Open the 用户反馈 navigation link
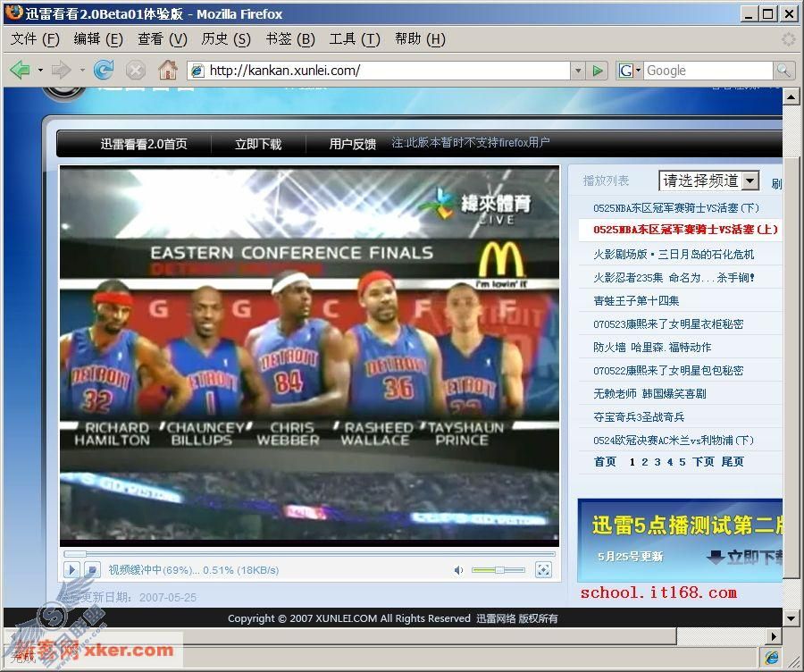 [x=353, y=144]
